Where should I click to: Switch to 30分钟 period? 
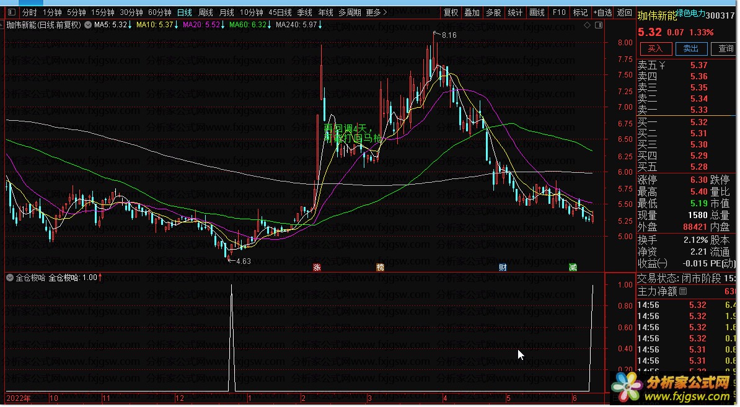[131, 13]
